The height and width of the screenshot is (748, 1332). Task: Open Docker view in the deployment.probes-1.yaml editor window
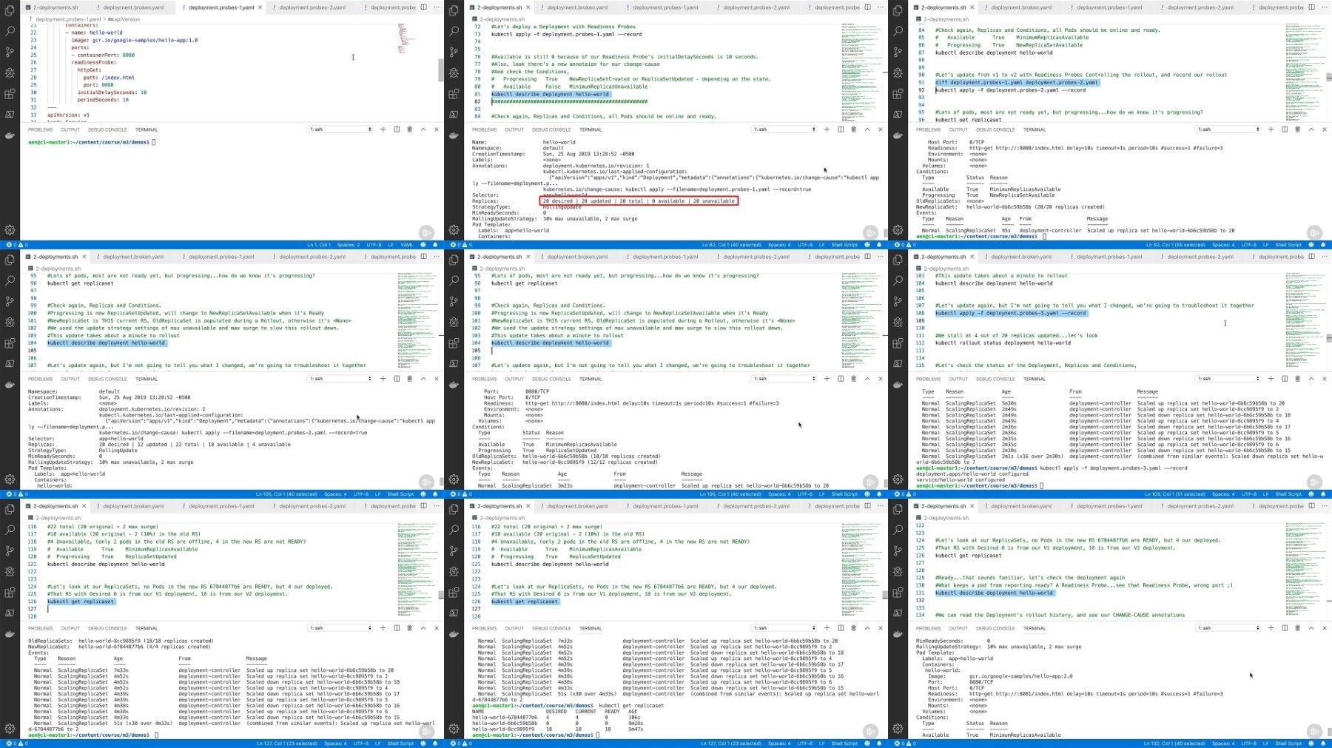click(10, 135)
